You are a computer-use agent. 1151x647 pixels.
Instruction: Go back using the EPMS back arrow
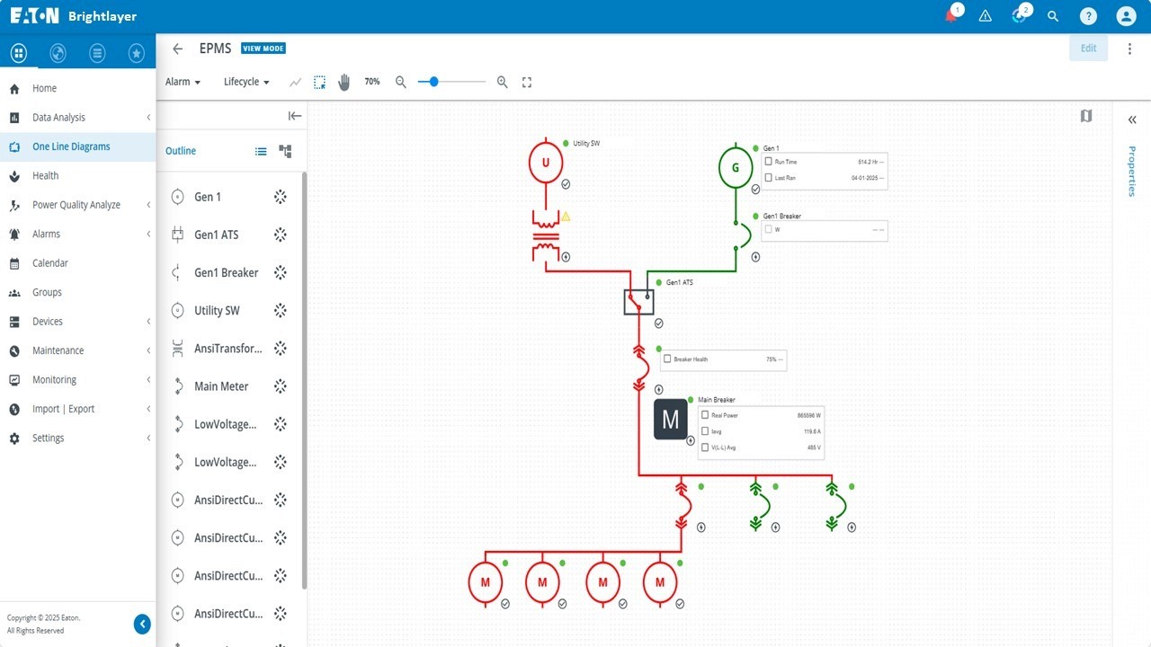177,49
